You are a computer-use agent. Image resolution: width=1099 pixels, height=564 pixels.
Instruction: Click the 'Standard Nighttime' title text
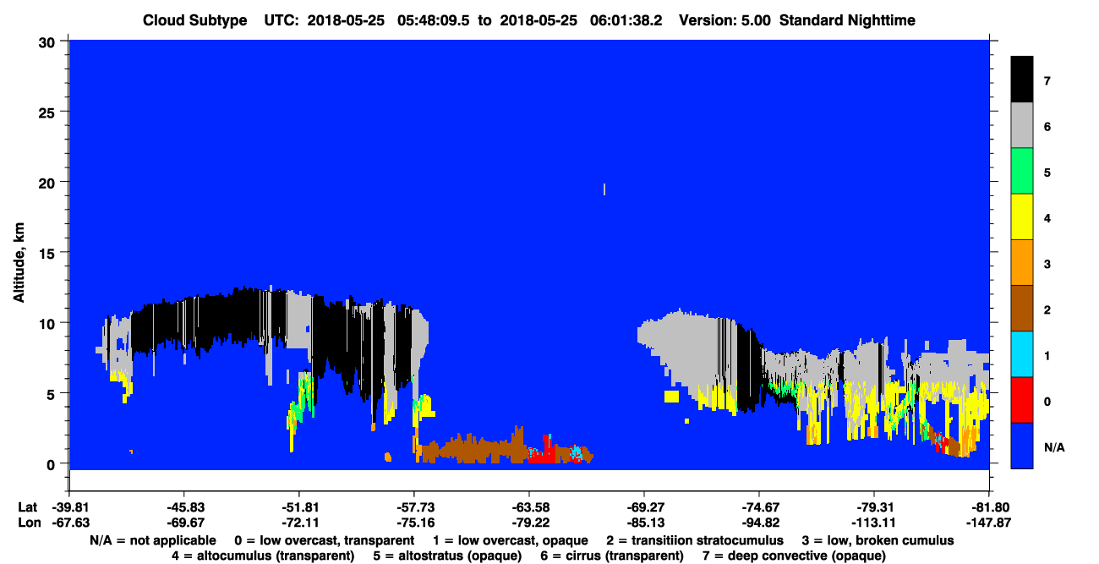[x=848, y=20]
